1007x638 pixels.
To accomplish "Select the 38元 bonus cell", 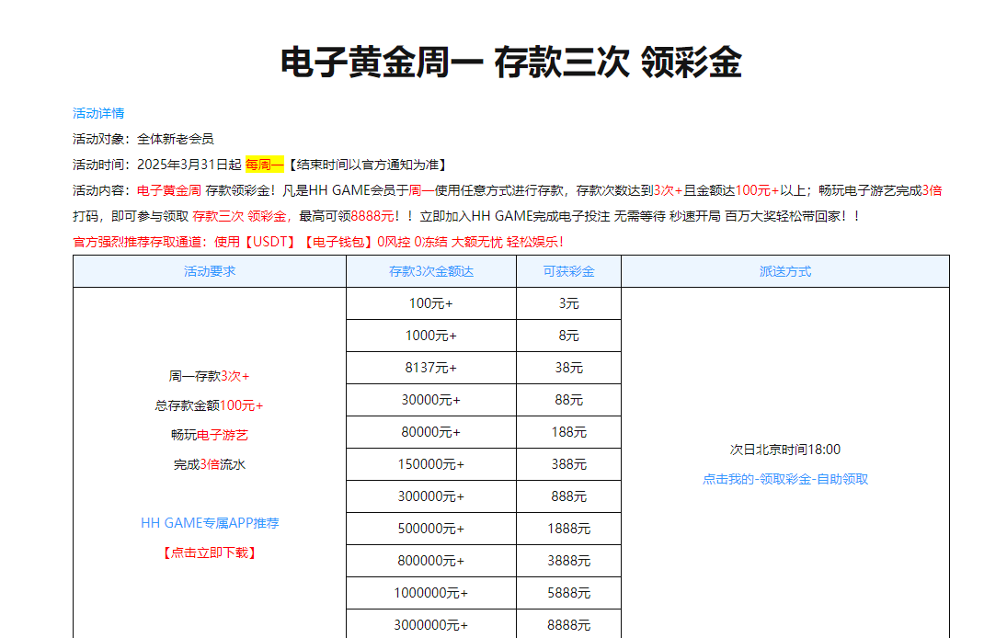I will [x=568, y=368].
